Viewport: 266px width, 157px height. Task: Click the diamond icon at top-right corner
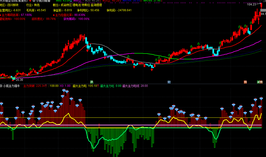(x=260, y=1)
